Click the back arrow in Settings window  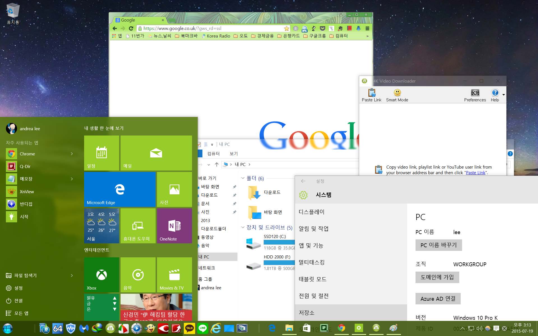coord(303,181)
